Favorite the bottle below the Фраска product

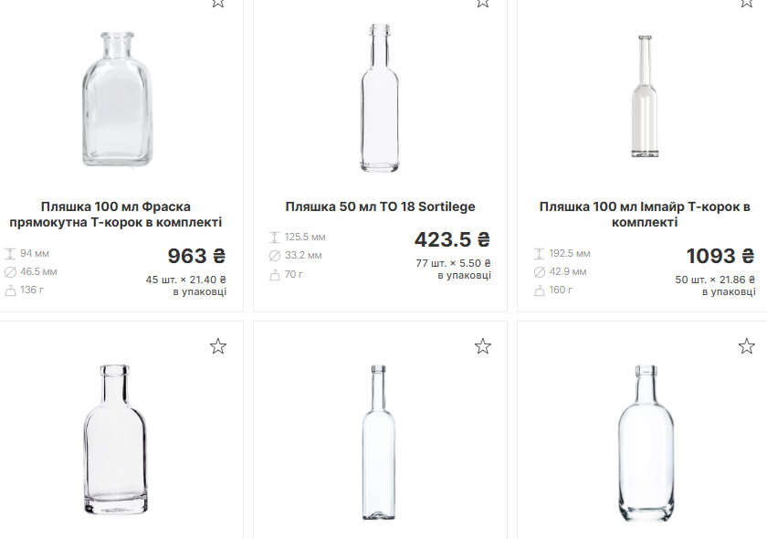[218, 346]
